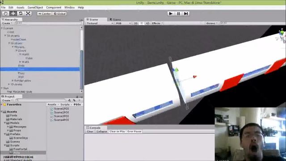Open the Window menu
The width and height of the screenshot is (286, 161).
click(x=70, y=8)
